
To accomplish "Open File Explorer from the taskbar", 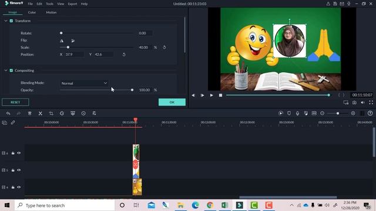I will pyautogui.click(x=180, y=205).
